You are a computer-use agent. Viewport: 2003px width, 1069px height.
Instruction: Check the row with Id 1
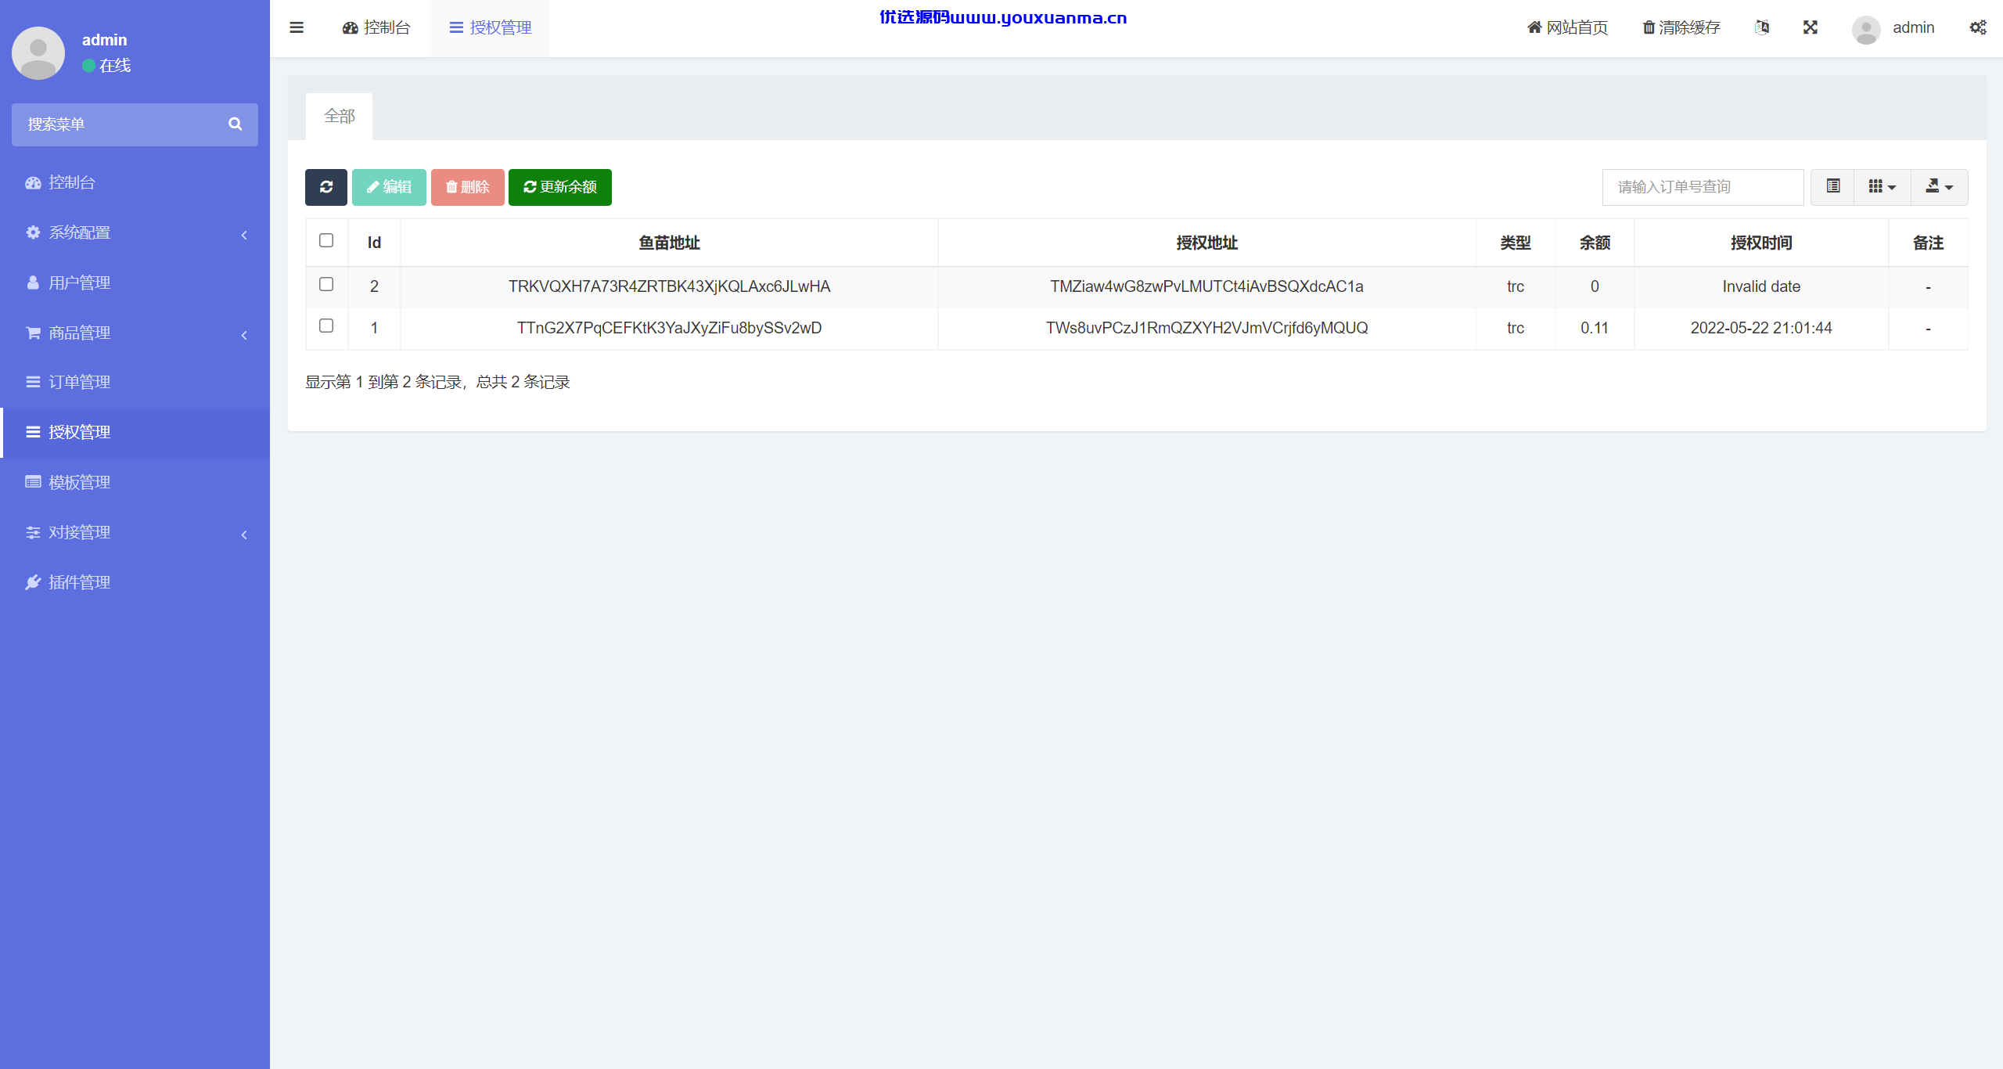326,326
